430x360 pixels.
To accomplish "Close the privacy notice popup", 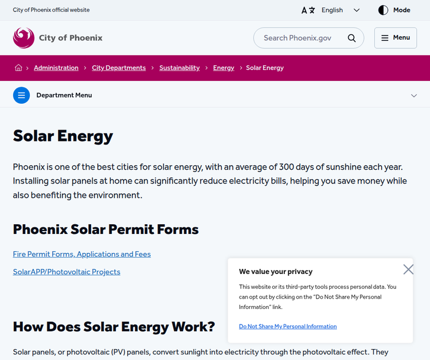I will click(408, 269).
